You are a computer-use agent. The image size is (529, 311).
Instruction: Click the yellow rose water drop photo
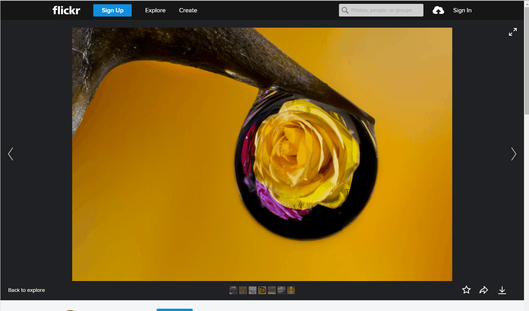[262, 154]
